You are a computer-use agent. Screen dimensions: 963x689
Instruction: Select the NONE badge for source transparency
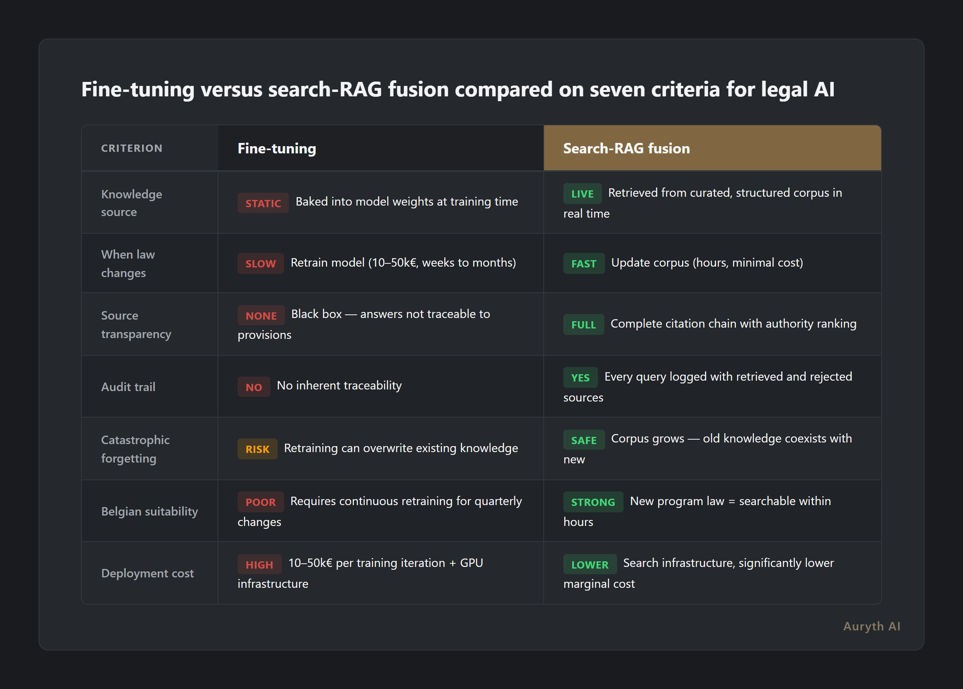click(261, 315)
